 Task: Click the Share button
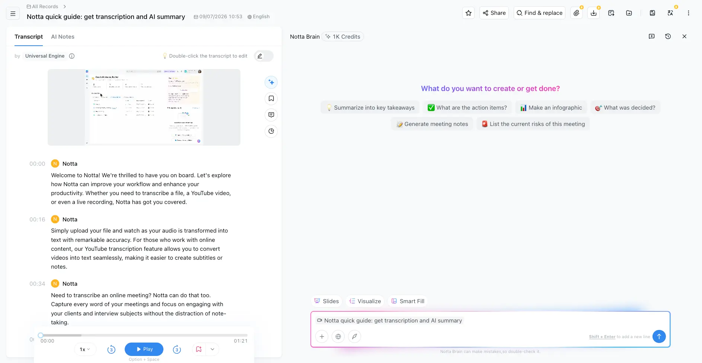click(x=494, y=13)
